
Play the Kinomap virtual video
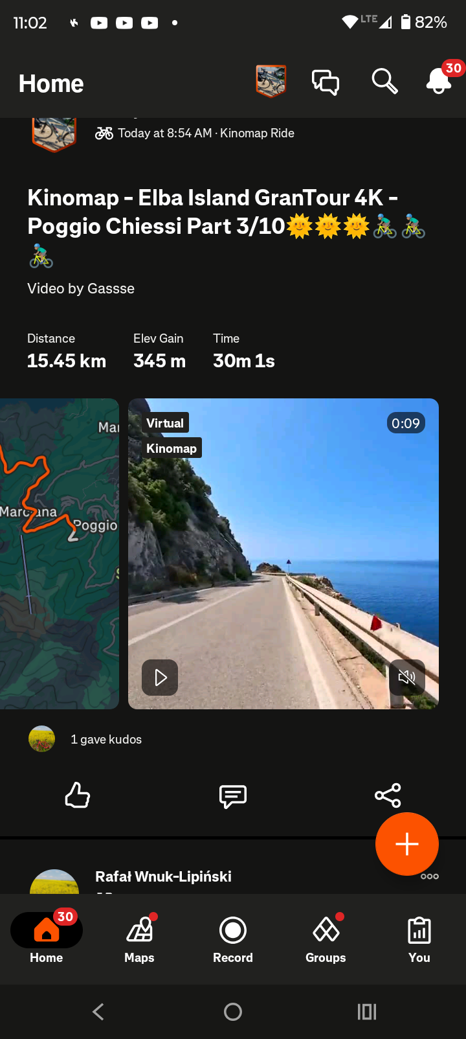pyautogui.click(x=160, y=678)
